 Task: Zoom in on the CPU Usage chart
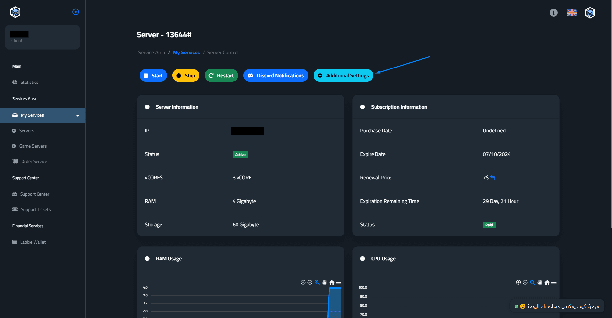point(518,282)
